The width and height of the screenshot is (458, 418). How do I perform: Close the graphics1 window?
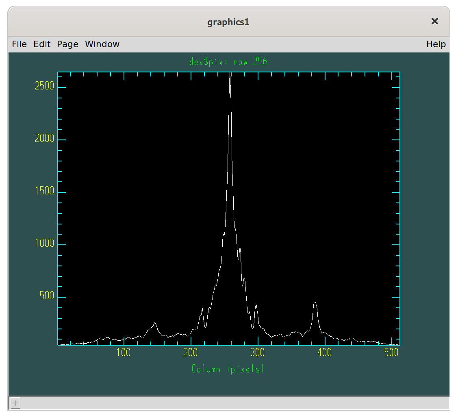coord(434,21)
